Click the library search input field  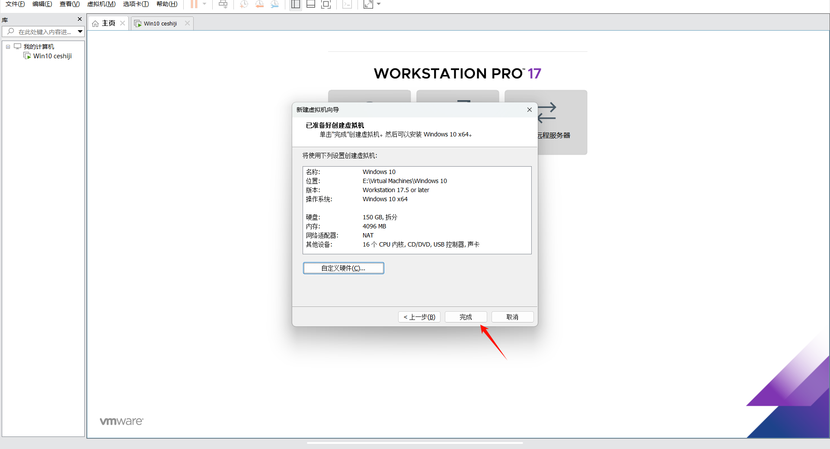(43, 32)
